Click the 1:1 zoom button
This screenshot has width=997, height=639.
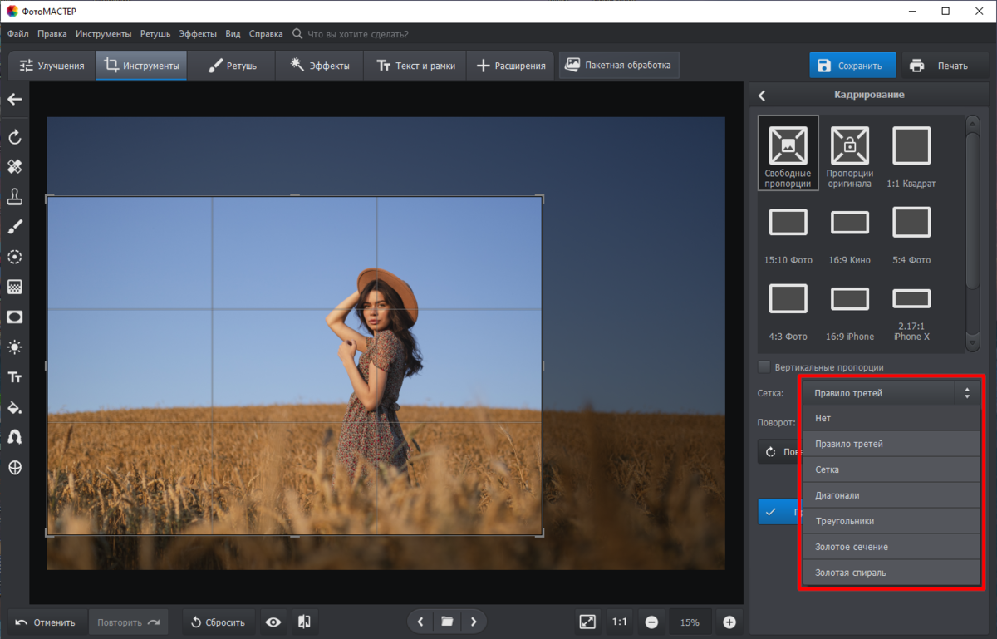click(x=620, y=622)
